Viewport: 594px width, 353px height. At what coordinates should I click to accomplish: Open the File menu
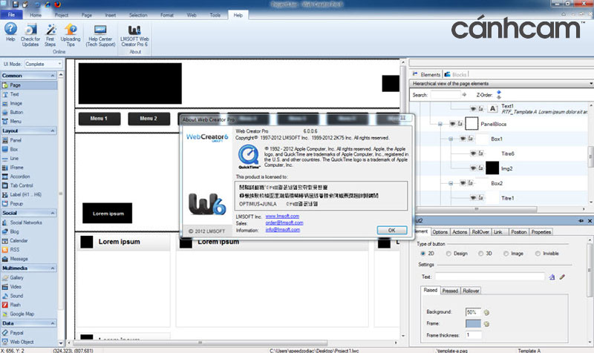tap(11, 15)
